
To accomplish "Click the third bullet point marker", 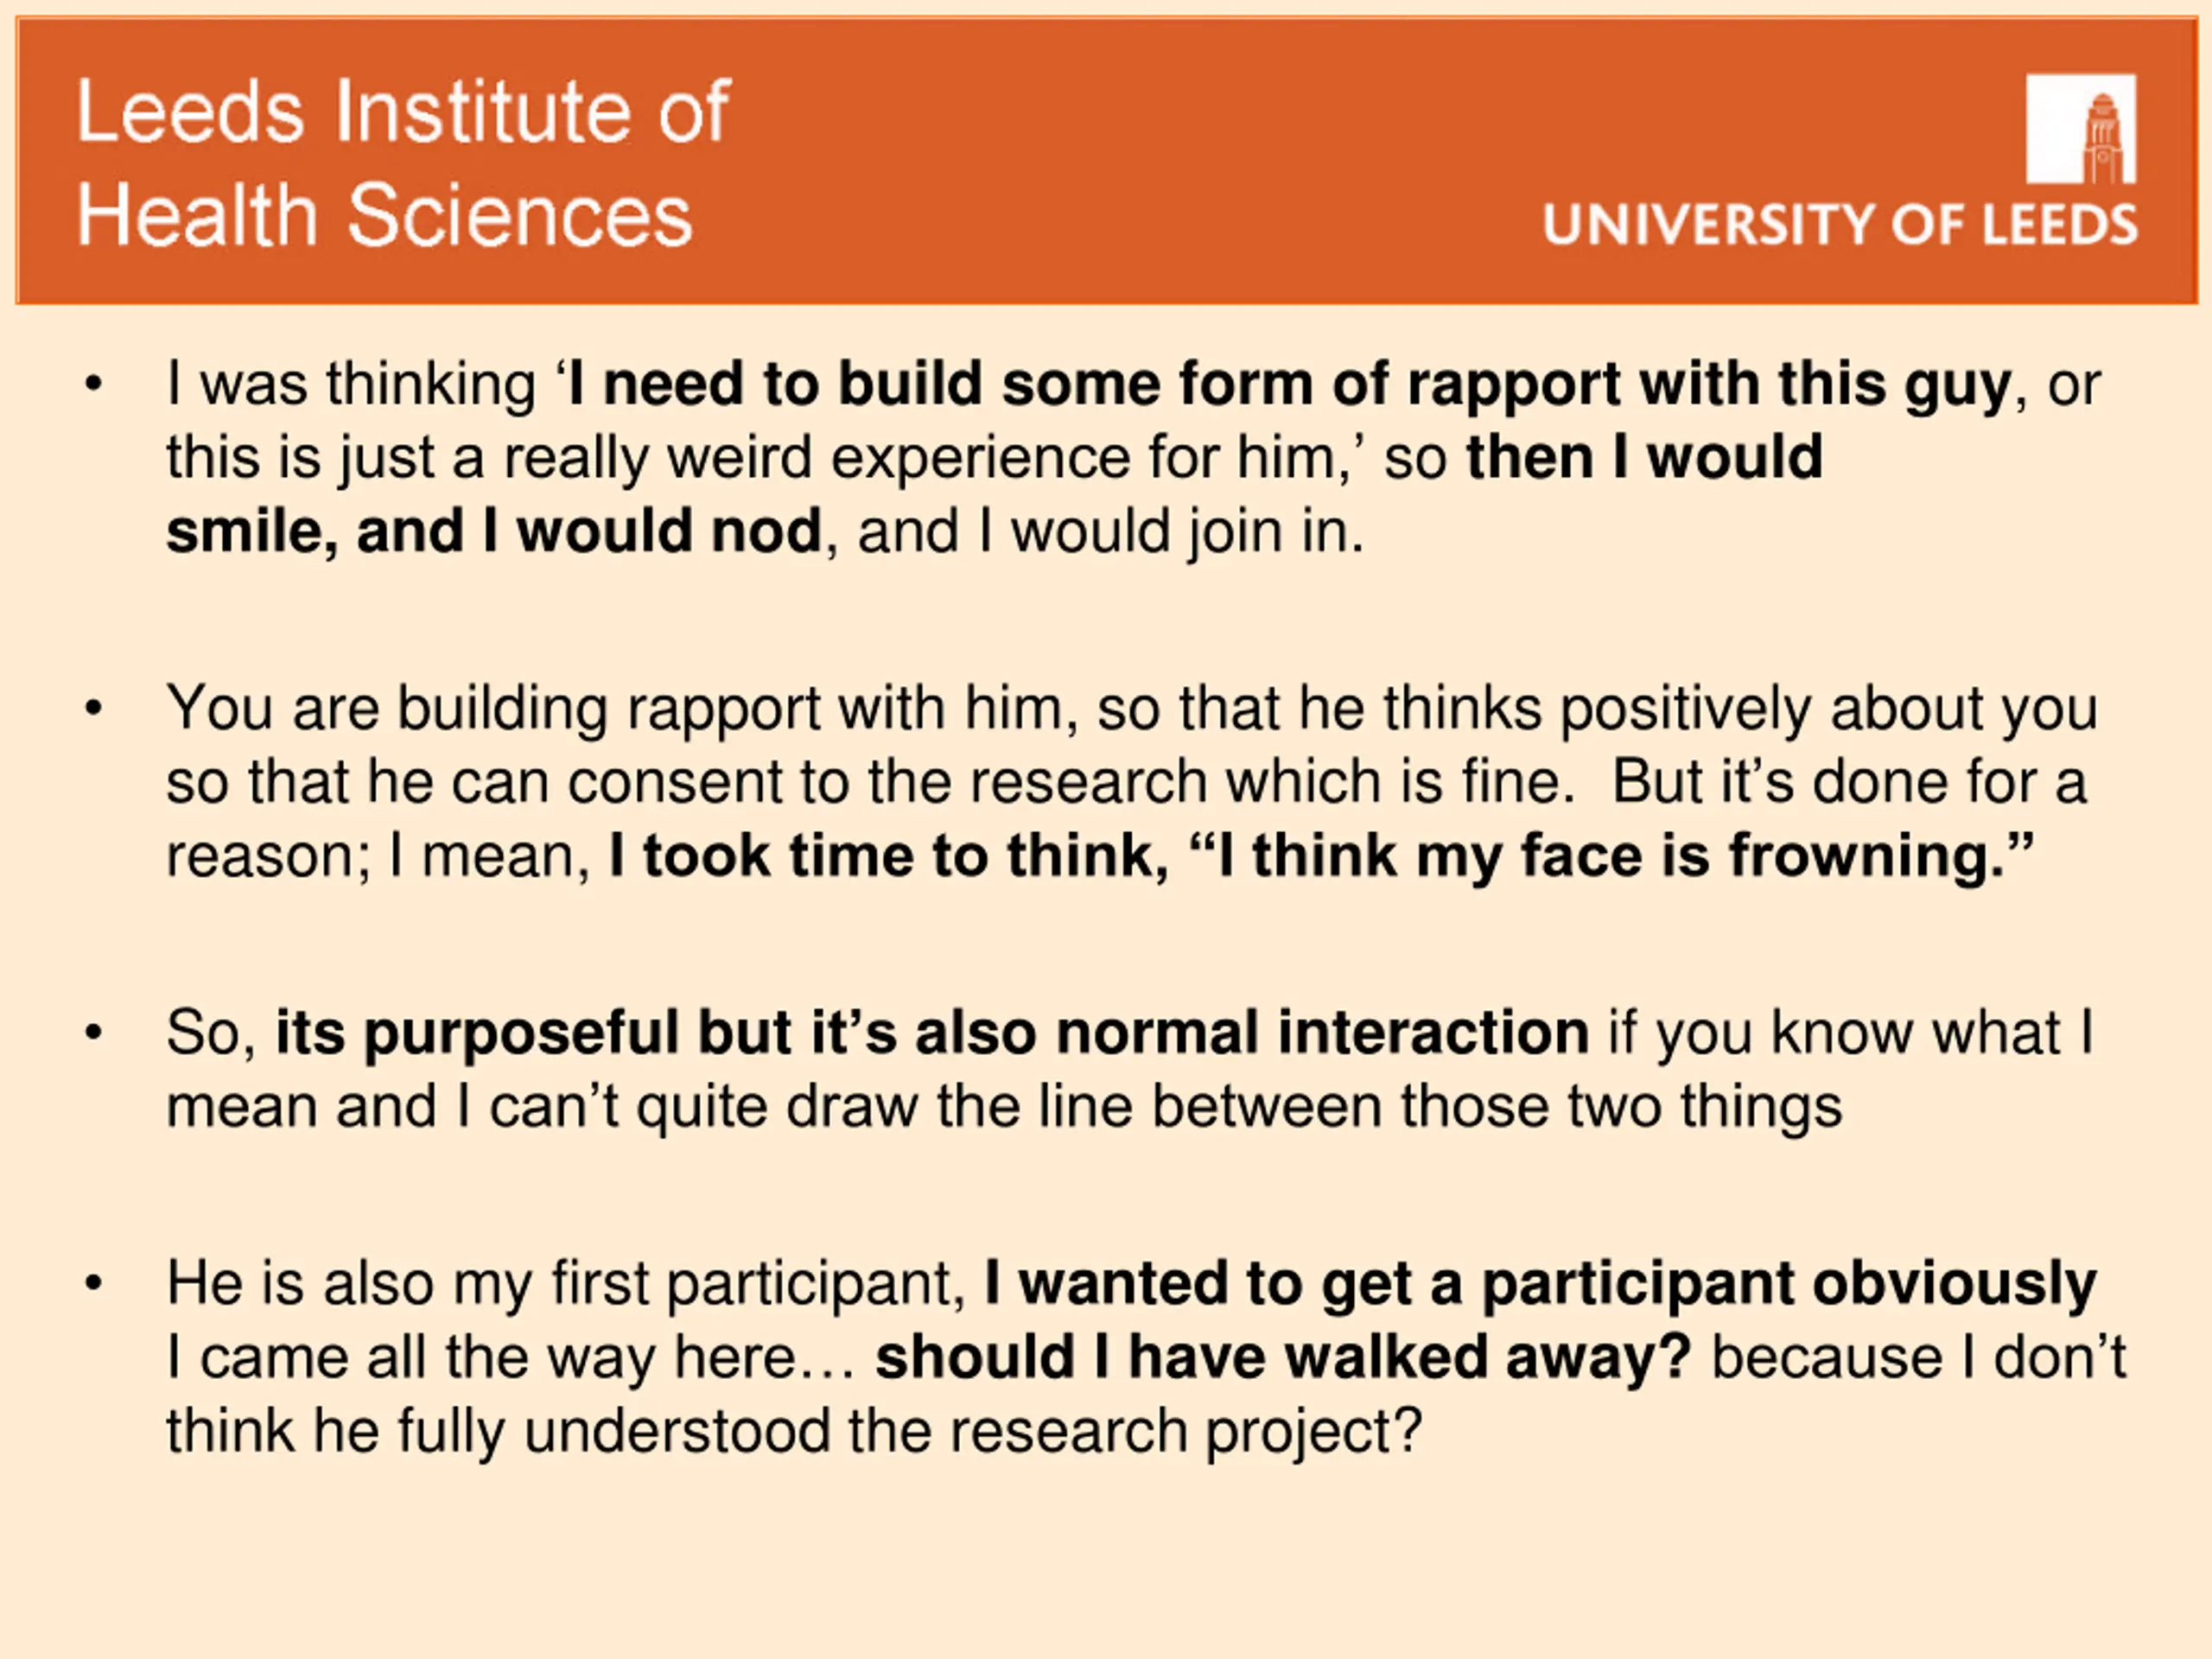I will coord(93,1033).
